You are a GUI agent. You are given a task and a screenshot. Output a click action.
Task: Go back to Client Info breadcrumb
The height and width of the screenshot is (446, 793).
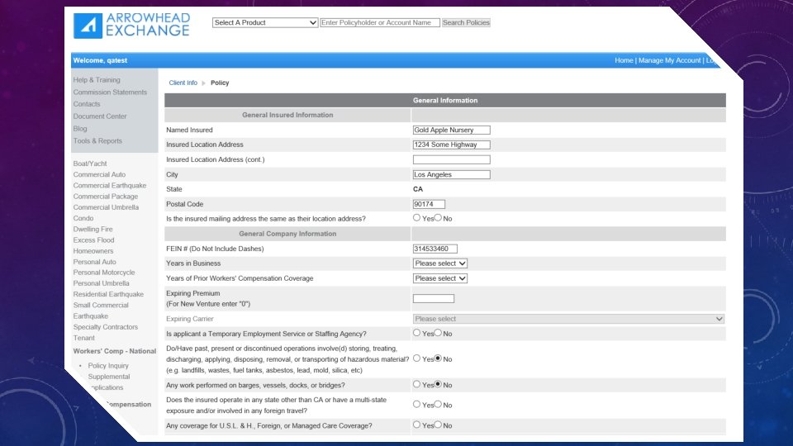[x=183, y=83]
